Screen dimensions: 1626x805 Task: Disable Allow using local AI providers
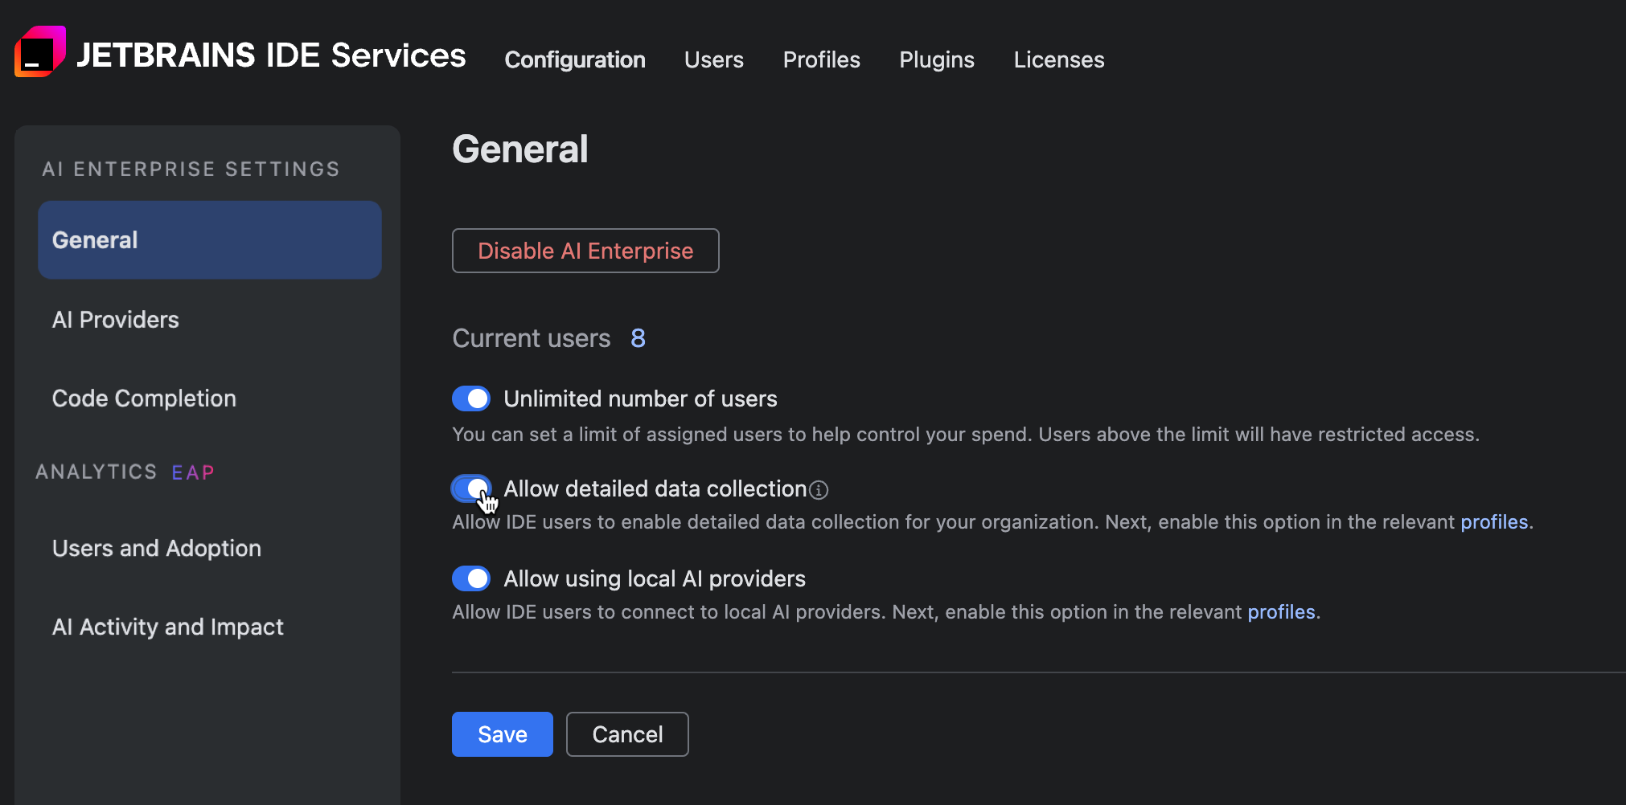[471, 578]
